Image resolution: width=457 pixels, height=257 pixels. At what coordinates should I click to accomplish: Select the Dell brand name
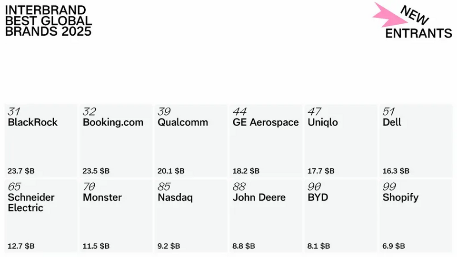pyautogui.click(x=392, y=122)
